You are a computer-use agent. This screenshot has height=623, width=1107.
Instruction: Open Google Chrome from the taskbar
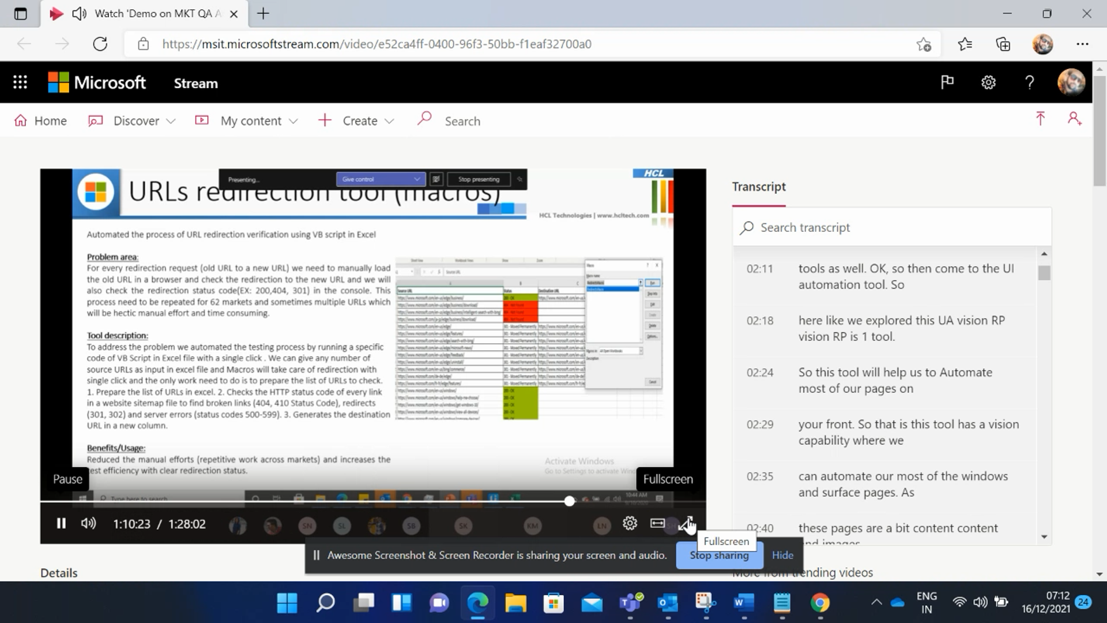click(820, 603)
